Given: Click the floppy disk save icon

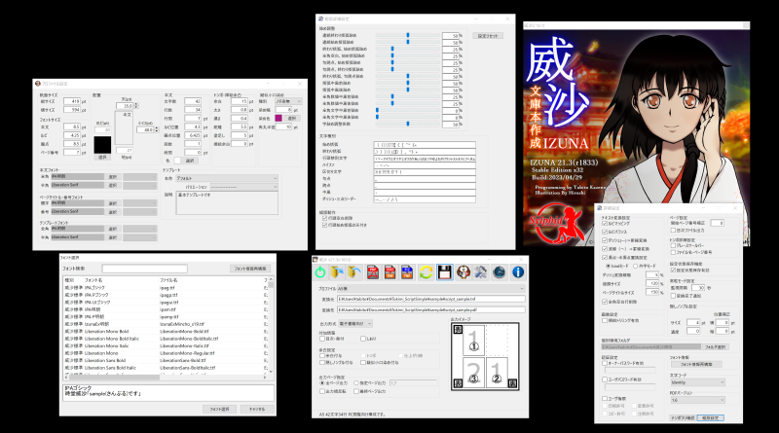Looking at the screenshot, I should click(x=444, y=272).
